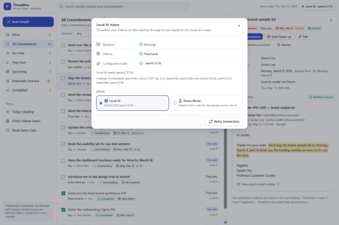Select the Local AI mode radio button
The image size is (339, 225).
pos(101,103)
